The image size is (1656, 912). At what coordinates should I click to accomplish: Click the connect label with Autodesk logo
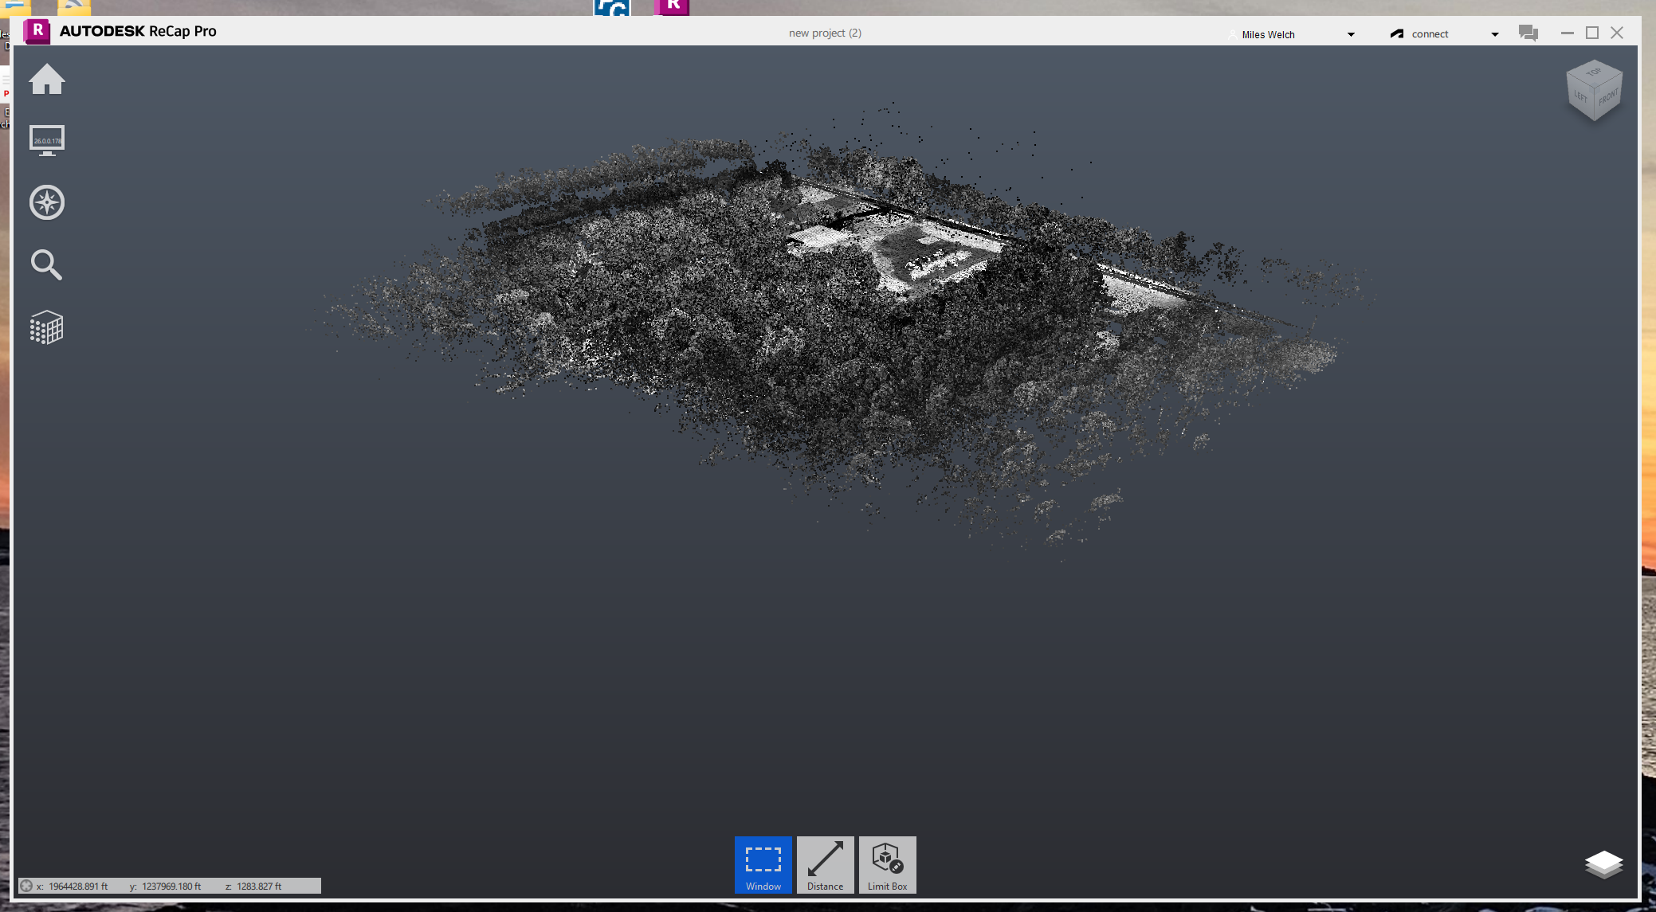[1419, 33]
